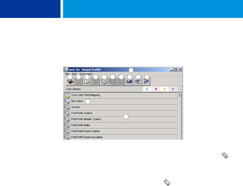
Task: Click the Download icon with yellow down arrow in toolbar
Action: point(87,82)
